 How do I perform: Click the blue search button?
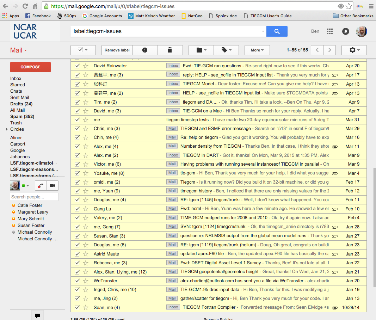277,31
